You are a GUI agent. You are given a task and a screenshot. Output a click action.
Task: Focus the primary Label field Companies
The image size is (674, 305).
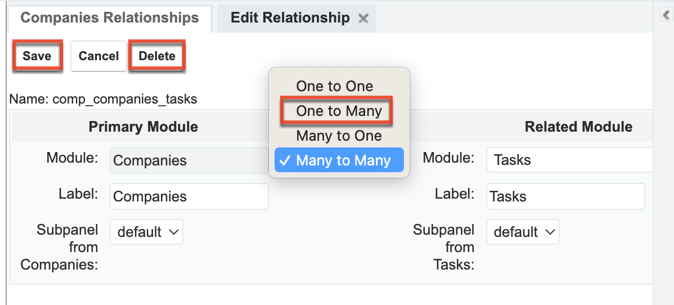189,196
